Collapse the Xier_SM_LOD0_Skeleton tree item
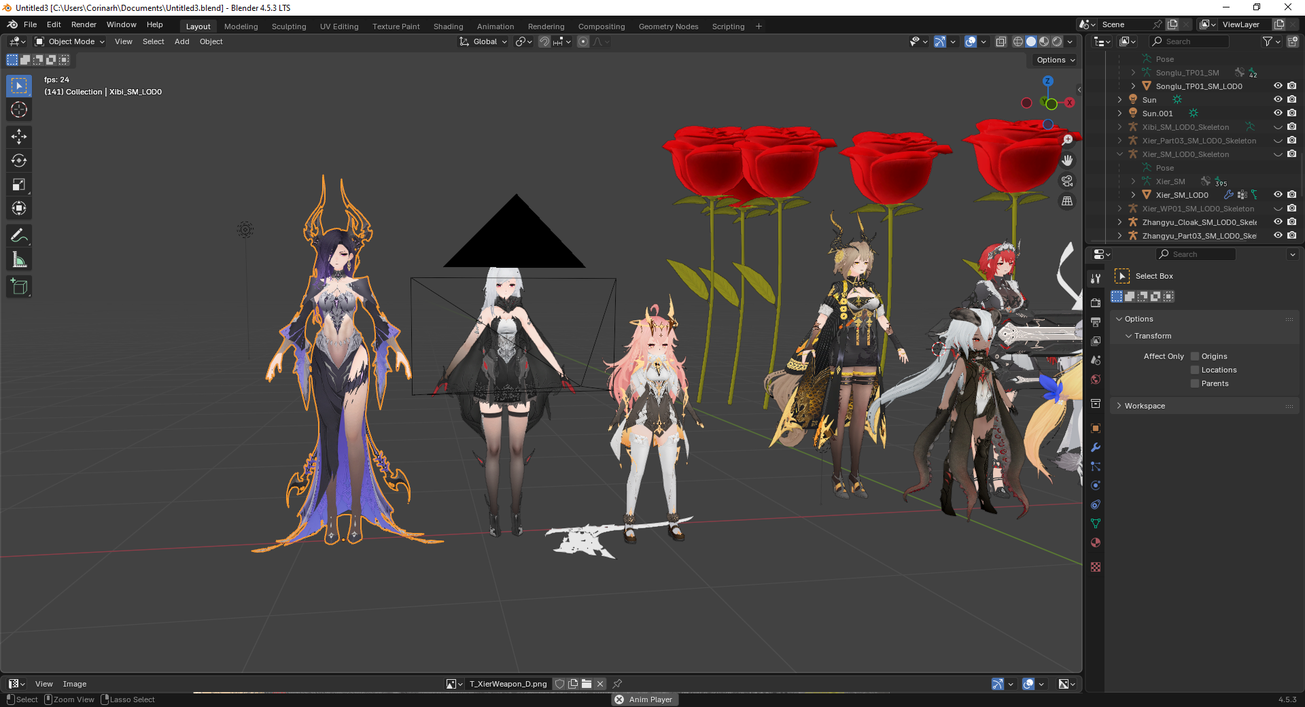1305x707 pixels. tap(1119, 154)
